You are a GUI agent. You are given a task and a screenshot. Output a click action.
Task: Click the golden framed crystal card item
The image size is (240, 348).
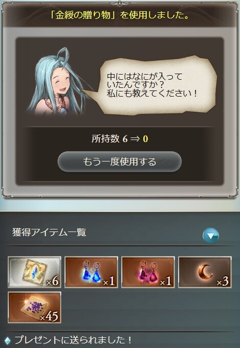(34, 272)
